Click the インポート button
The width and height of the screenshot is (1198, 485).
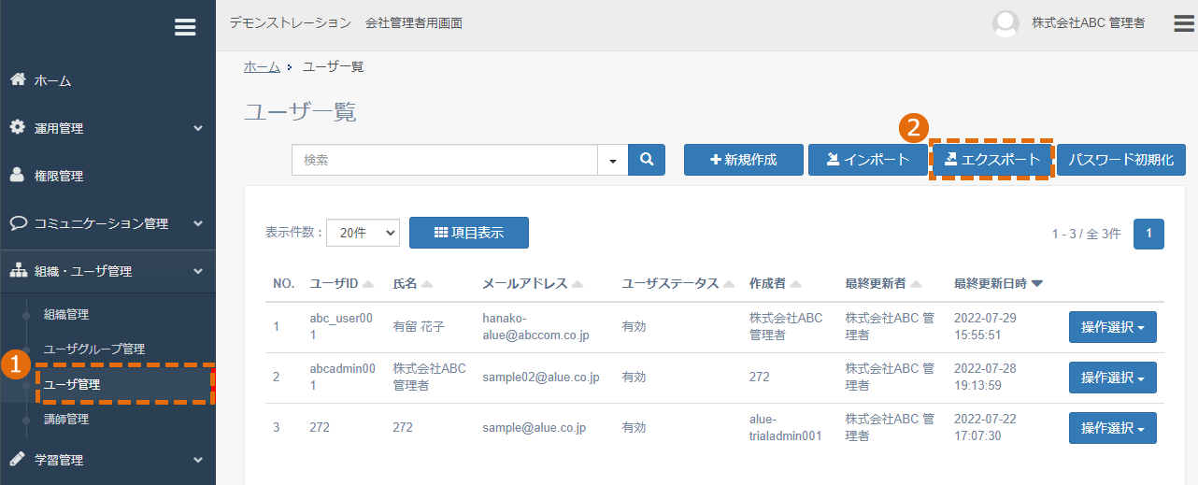[x=868, y=160]
